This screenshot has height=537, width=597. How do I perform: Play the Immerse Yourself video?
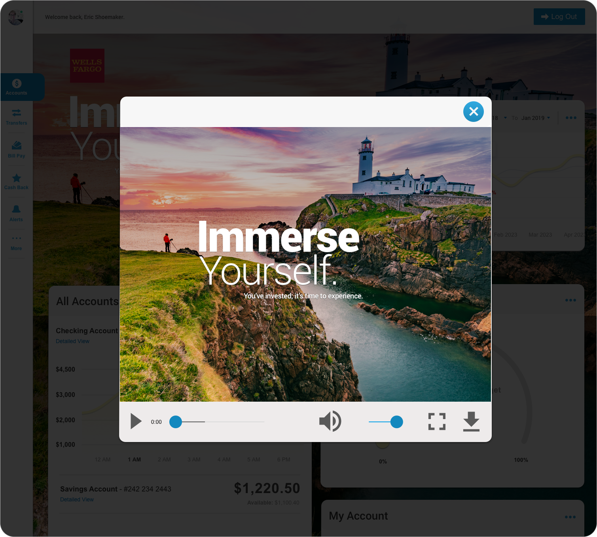136,421
